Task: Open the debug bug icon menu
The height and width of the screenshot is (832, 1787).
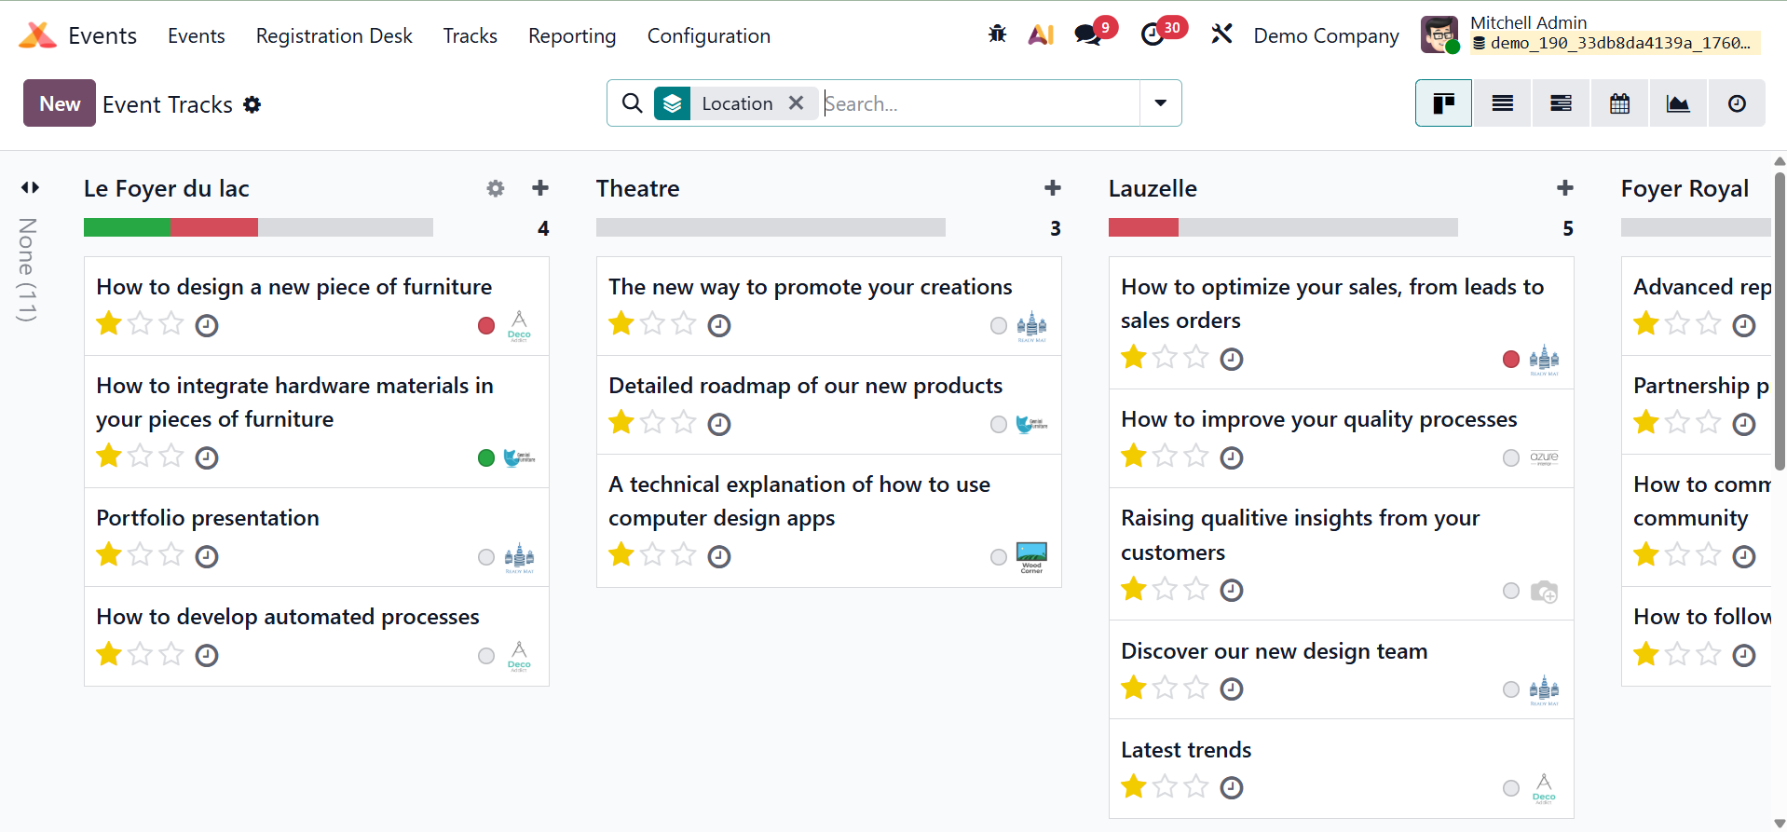Action: (997, 35)
